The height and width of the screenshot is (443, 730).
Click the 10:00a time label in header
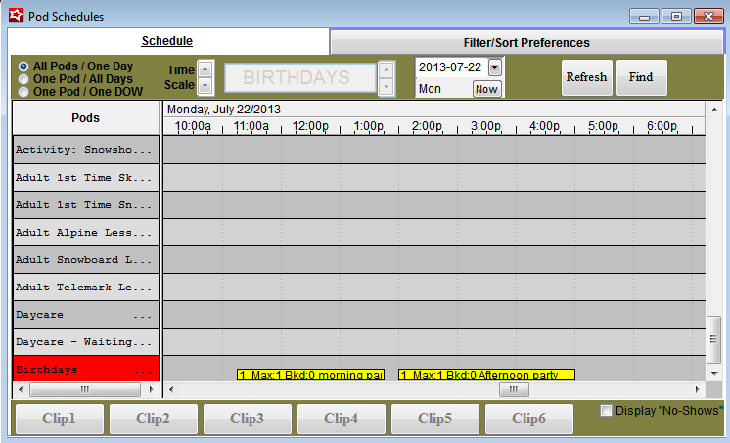click(193, 126)
